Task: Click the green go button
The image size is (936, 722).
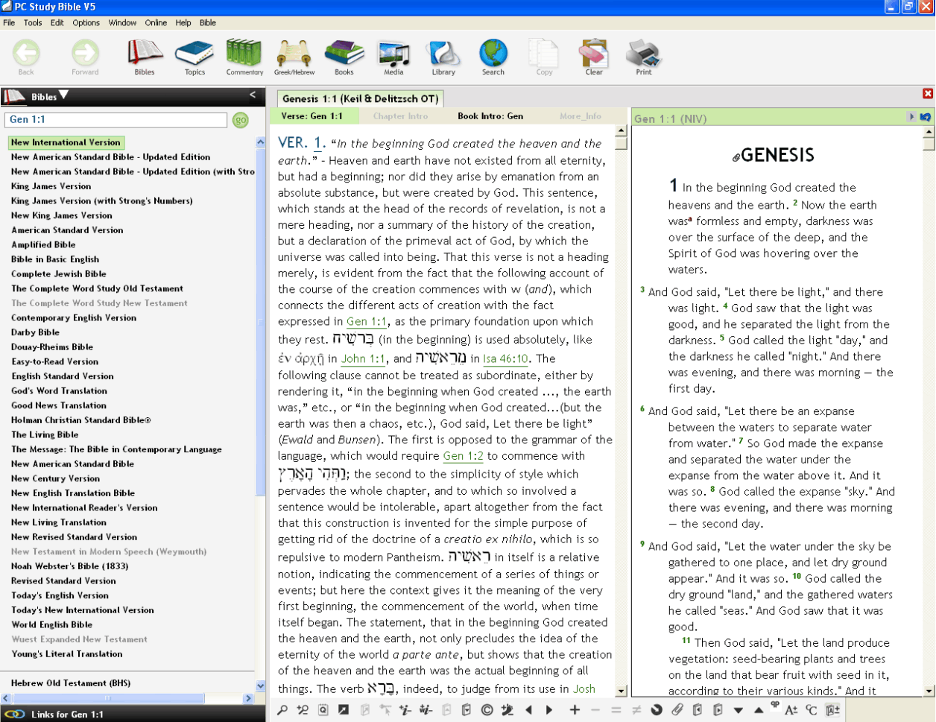Action: tap(240, 120)
